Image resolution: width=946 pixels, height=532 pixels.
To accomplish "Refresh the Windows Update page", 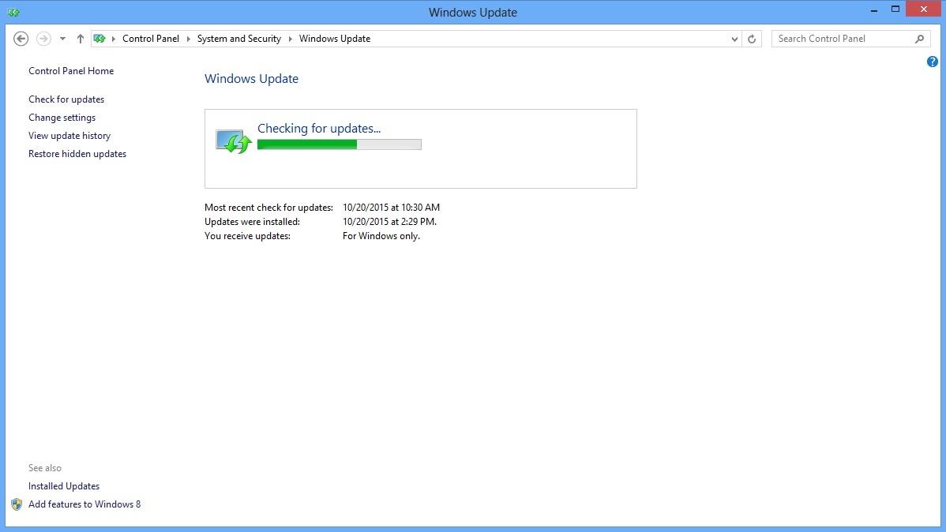I will tap(752, 39).
